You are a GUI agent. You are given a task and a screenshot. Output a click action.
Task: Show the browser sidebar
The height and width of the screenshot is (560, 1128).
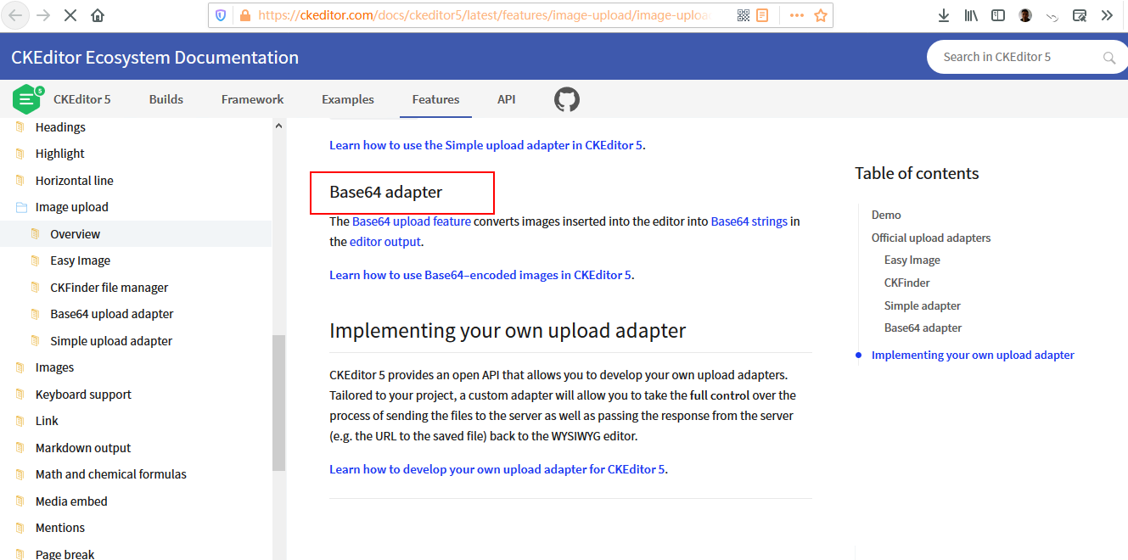click(998, 15)
